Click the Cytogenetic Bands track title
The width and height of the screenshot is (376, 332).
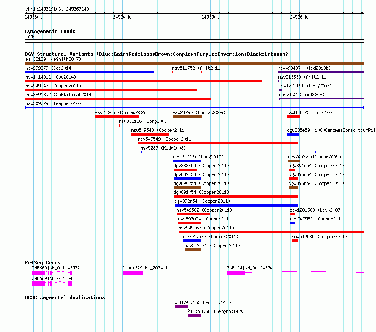[50, 31]
